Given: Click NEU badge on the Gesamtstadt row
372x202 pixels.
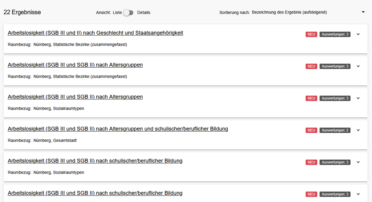Looking at the screenshot, I should pos(311,130).
